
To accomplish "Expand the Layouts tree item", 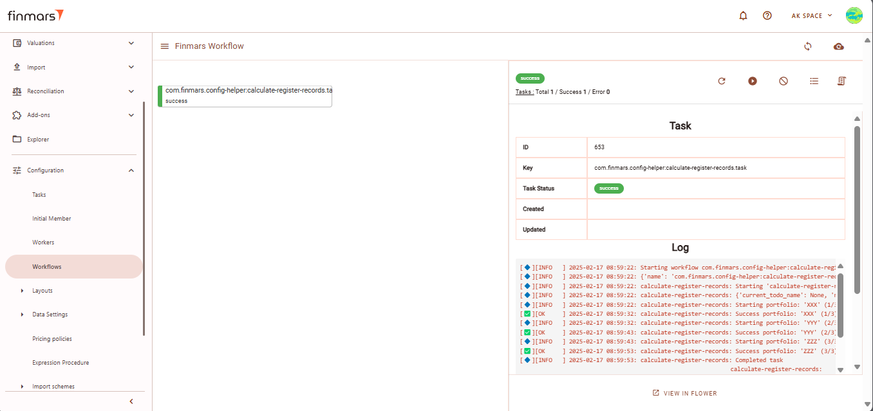I will tap(23, 291).
